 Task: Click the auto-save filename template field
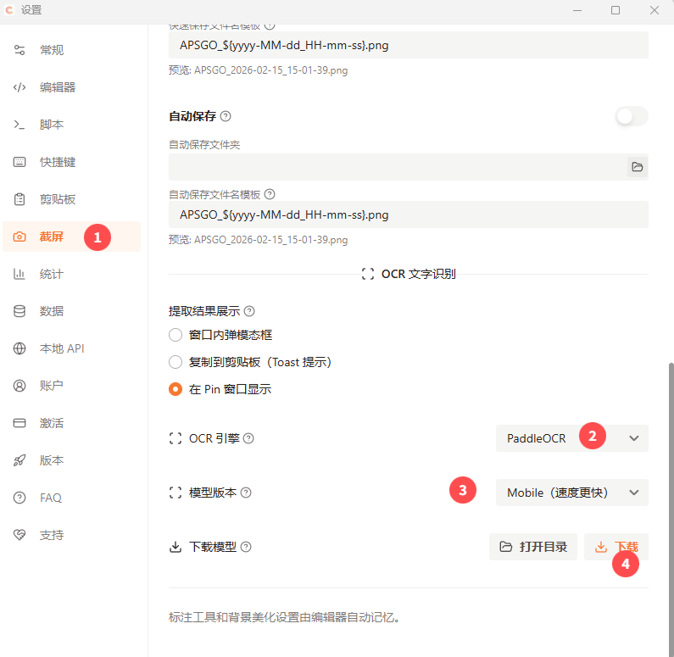point(408,214)
